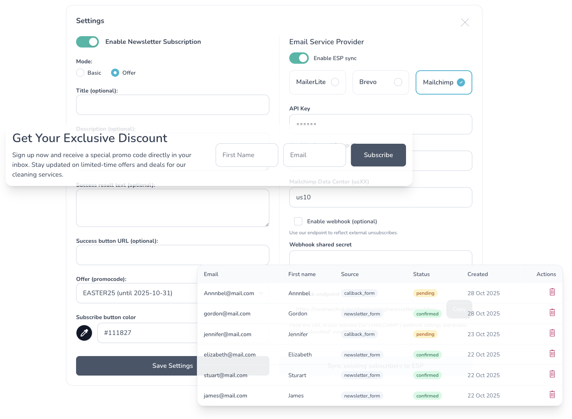
Task: Click the confirmed status badge for Gordon
Action: 427,314
